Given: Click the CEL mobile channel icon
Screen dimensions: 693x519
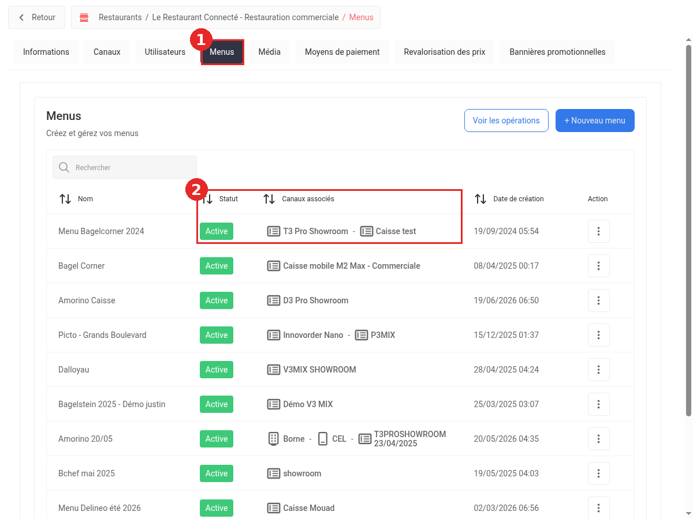Looking at the screenshot, I should [323, 439].
